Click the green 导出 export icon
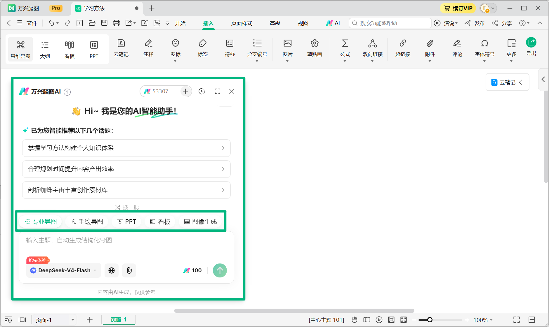549x327 pixels. (531, 43)
